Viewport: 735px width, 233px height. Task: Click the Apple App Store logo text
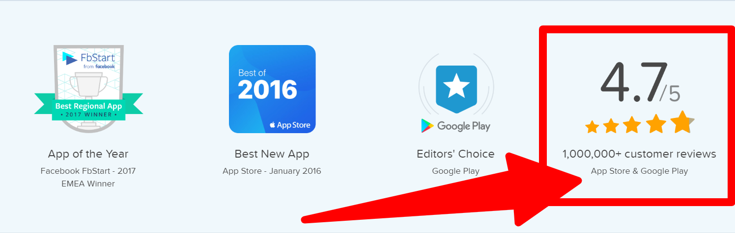coord(290,125)
